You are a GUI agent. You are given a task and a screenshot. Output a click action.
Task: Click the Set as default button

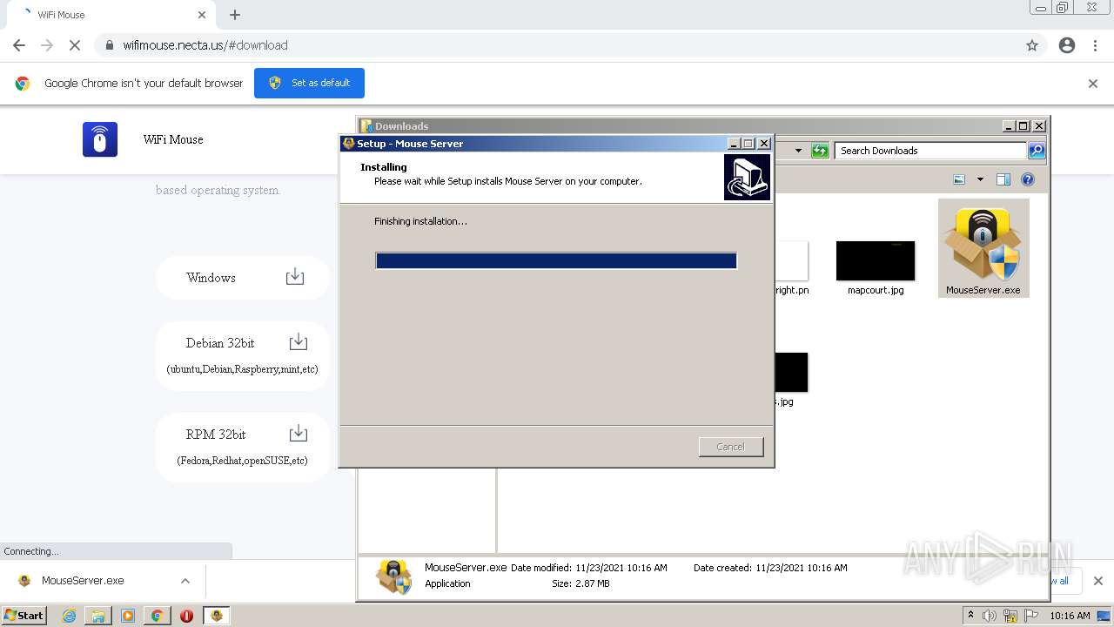[x=309, y=83]
